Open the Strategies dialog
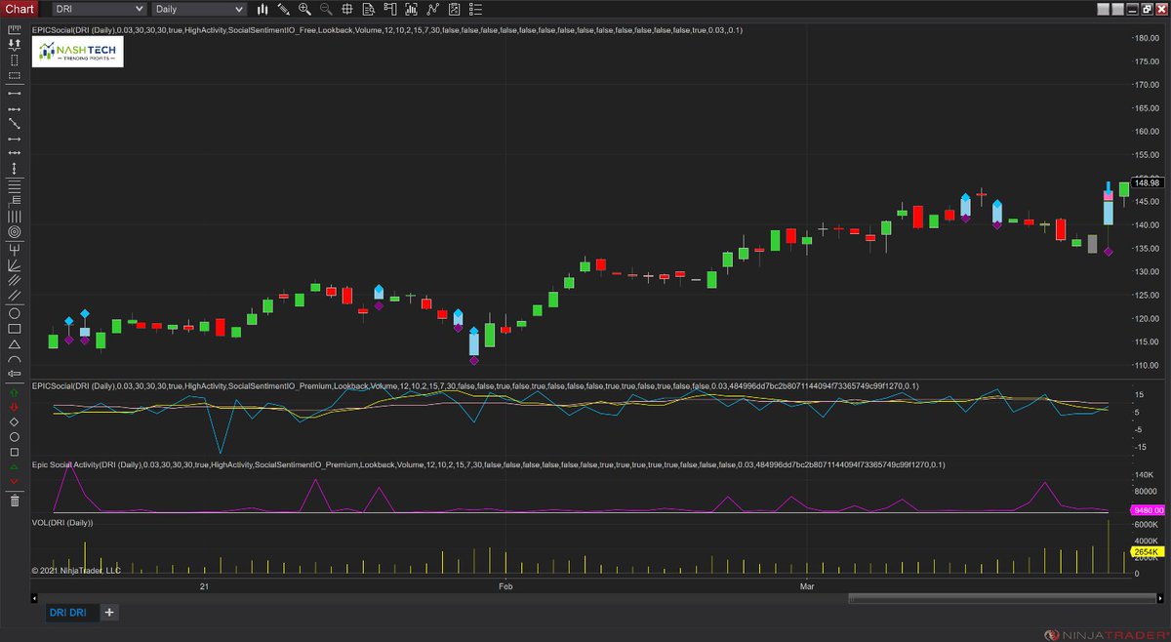 pyautogui.click(x=455, y=9)
